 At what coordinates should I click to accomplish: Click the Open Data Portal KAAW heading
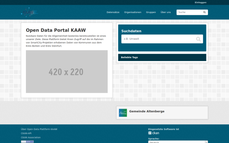[x=56, y=30]
